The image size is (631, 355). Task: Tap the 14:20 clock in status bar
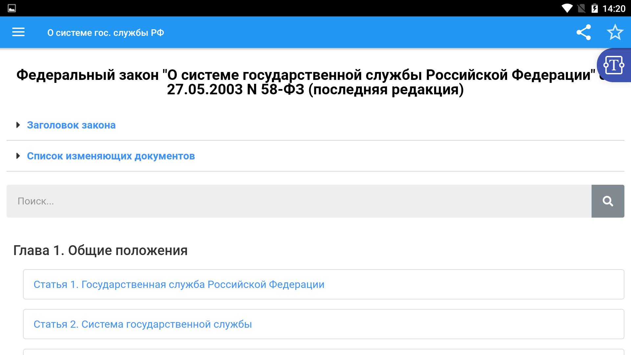[614, 8]
